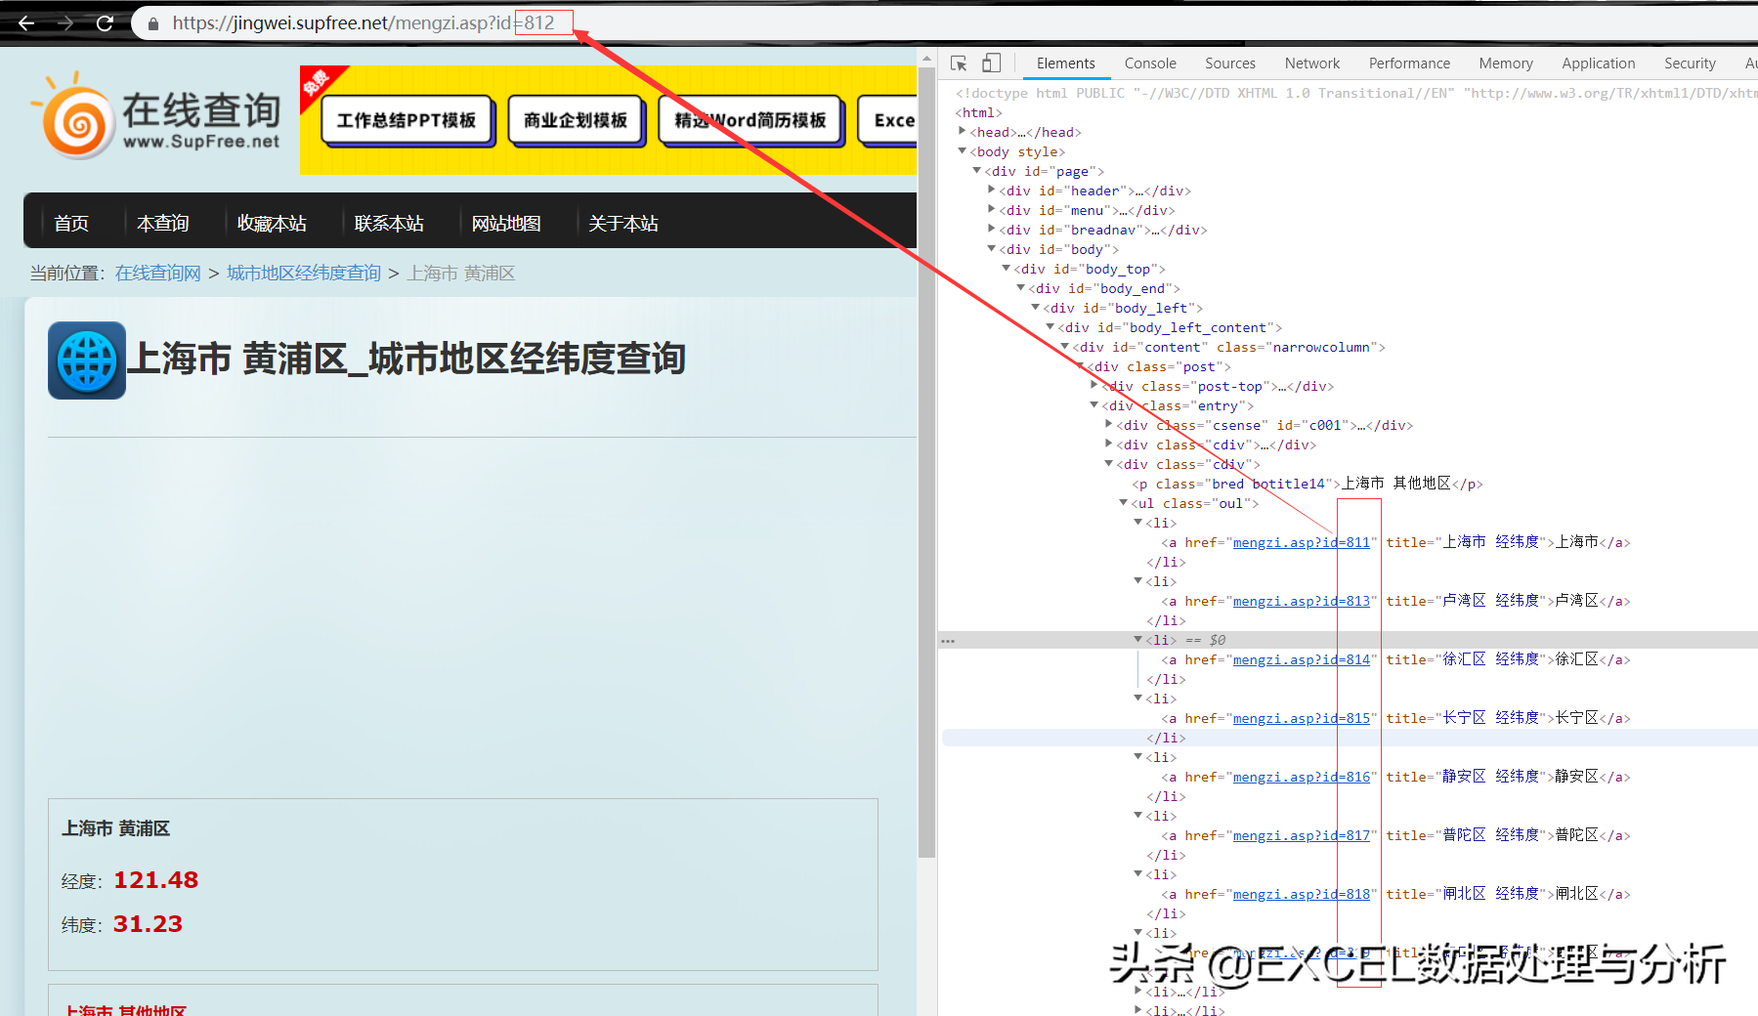Click the scrollbar up arrow of the page
The image size is (1758, 1016).
(926, 59)
